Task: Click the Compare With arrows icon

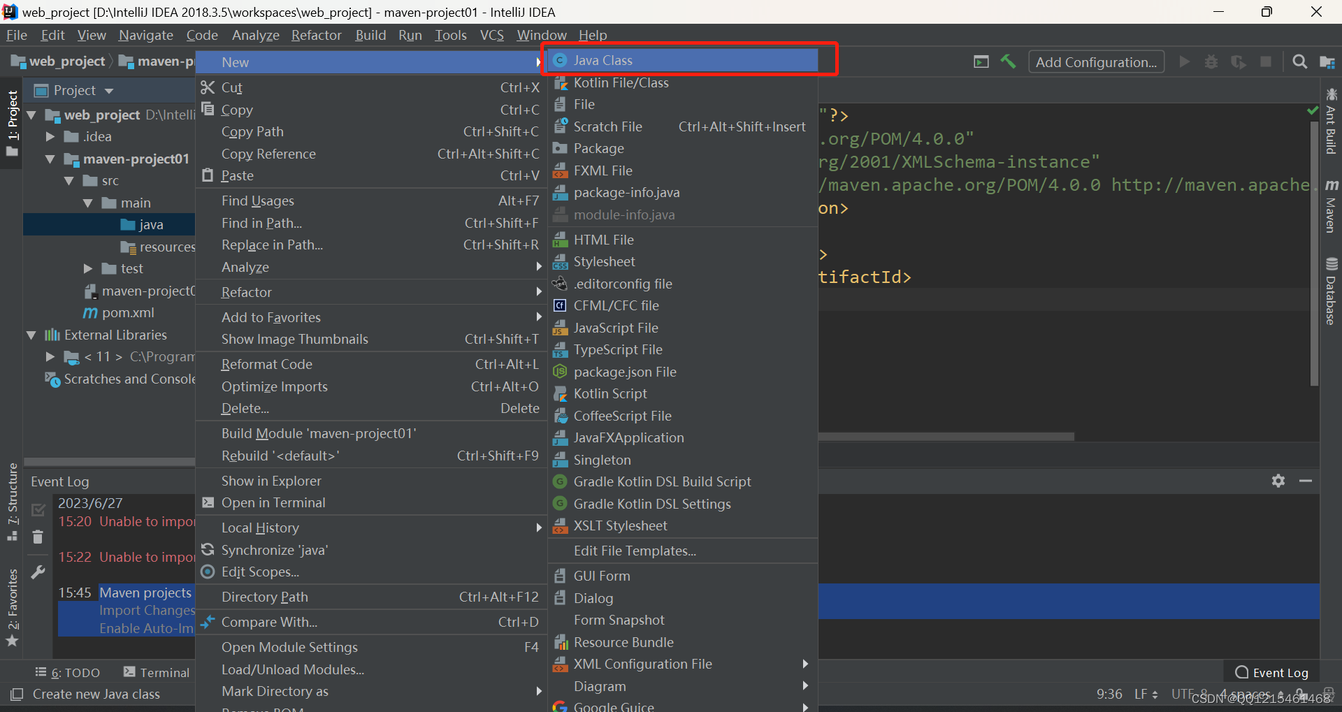Action: click(x=208, y=621)
